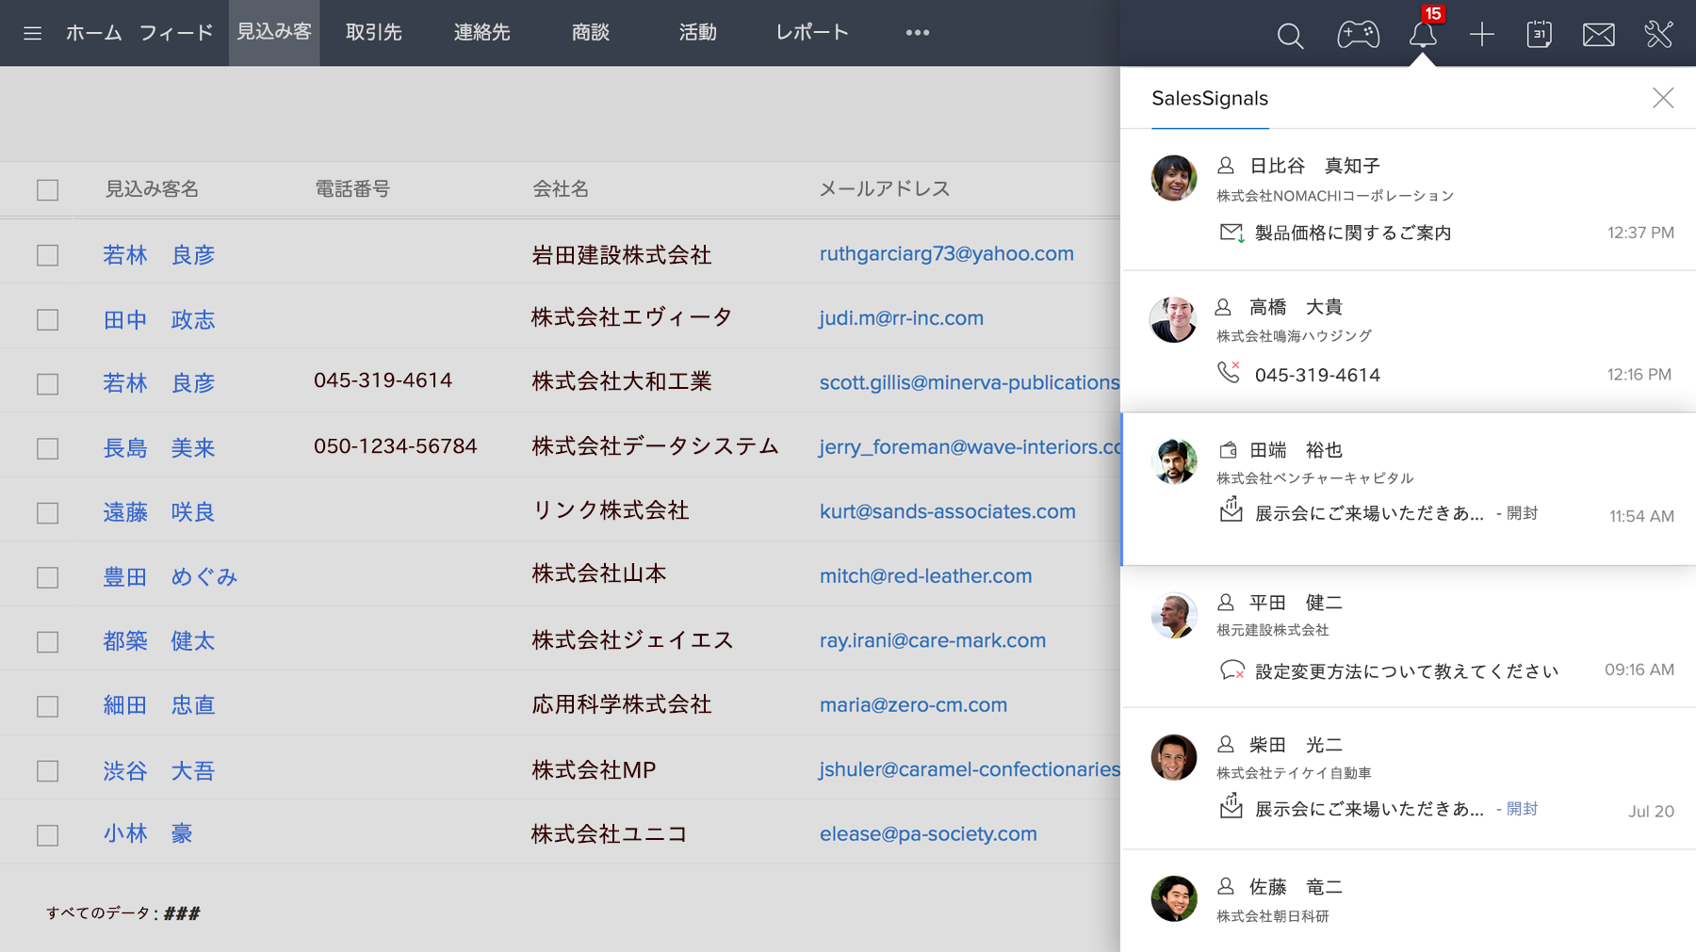The width and height of the screenshot is (1696, 952).
Task: Open the search magnifier icon
Action: tap(1290, 36)
